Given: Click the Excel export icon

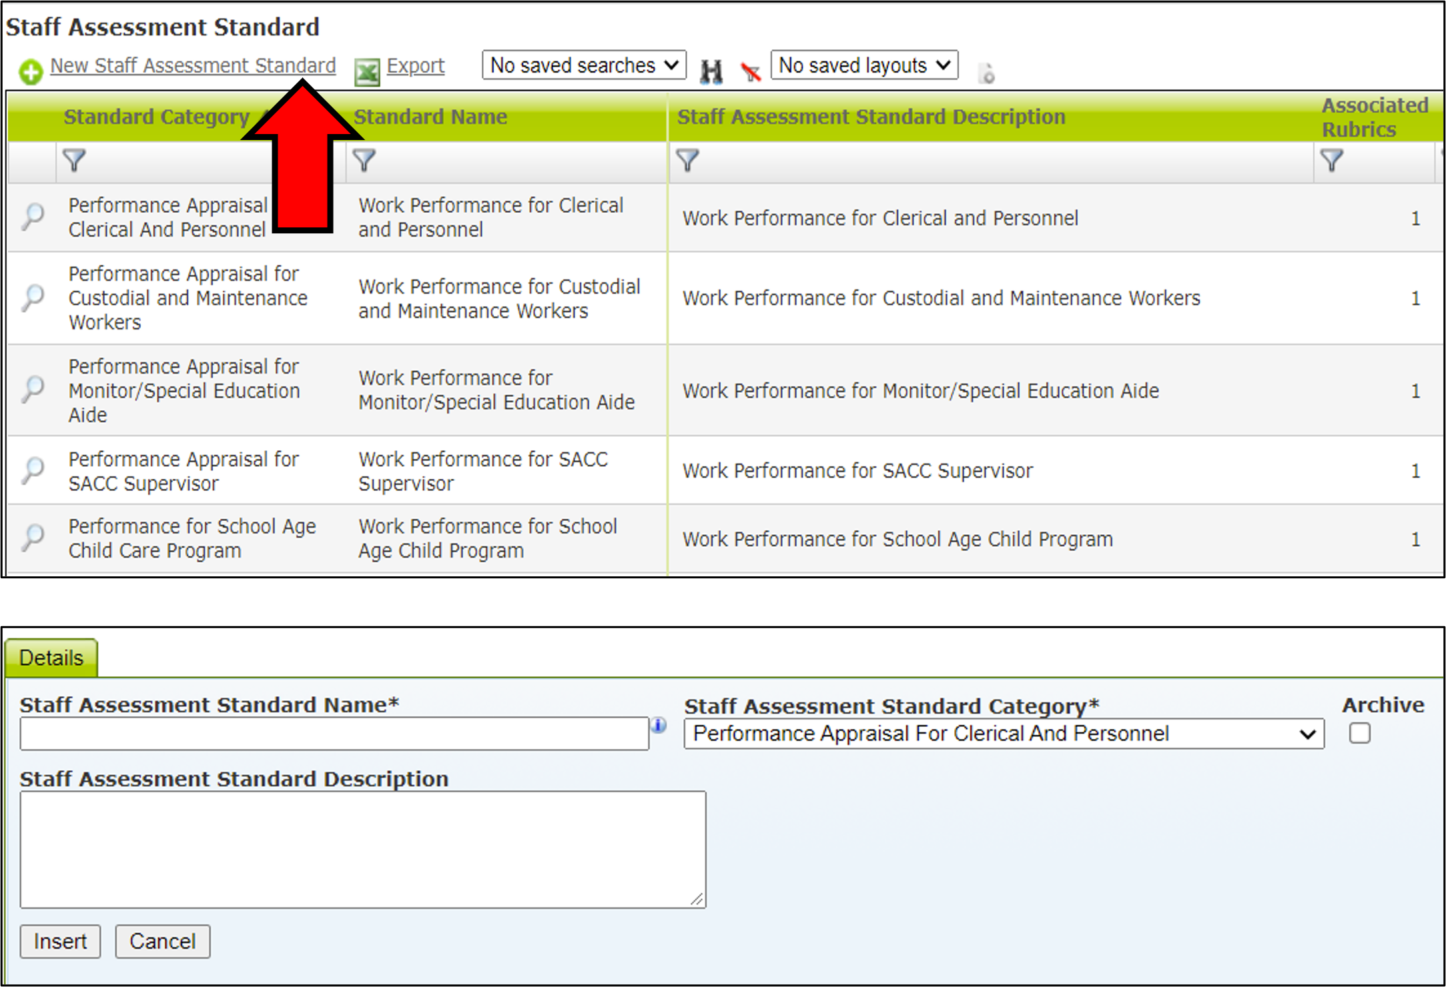Looking at the screenshot, I should (x=367, y=72).
